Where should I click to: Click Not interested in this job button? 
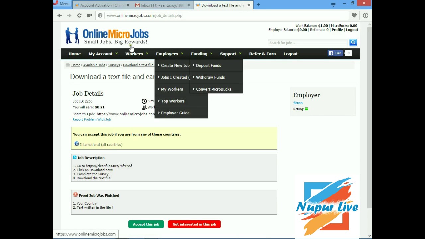(194, 224)
